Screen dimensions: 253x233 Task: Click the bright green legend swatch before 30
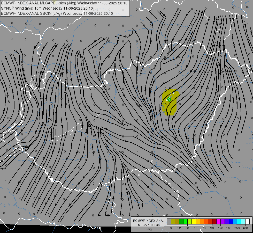185,221
